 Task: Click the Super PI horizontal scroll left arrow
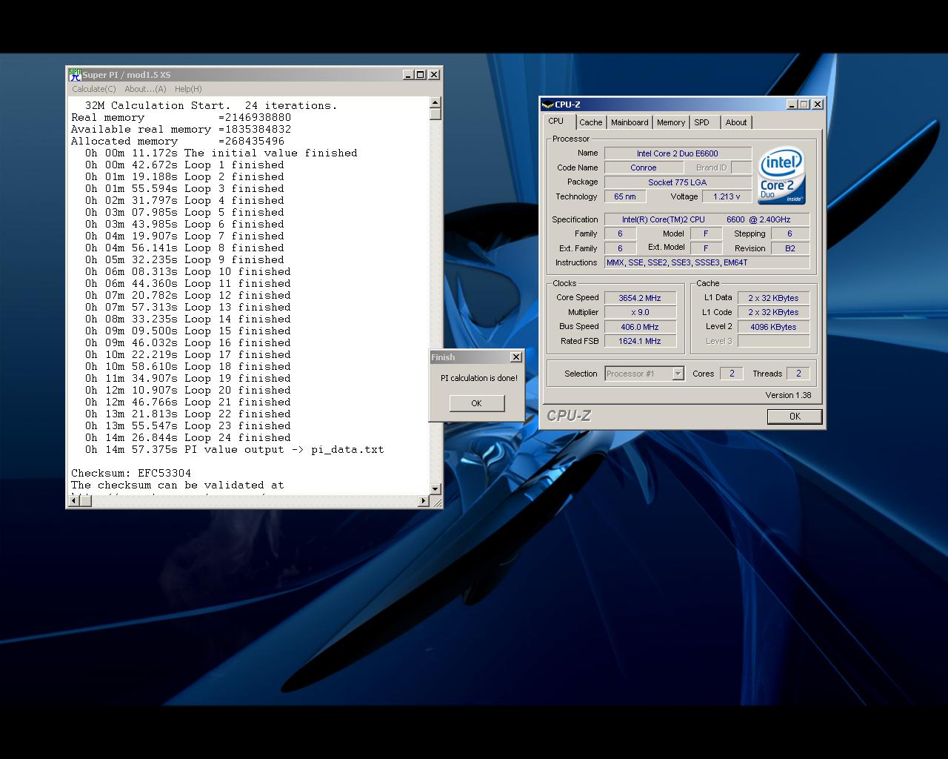(x=73, y=501)
